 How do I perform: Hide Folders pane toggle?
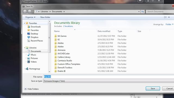(32, 89)
